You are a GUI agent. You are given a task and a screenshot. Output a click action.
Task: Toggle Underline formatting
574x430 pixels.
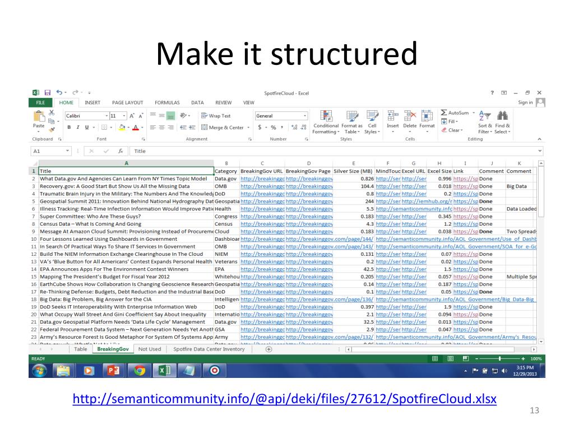click(87, 127)
